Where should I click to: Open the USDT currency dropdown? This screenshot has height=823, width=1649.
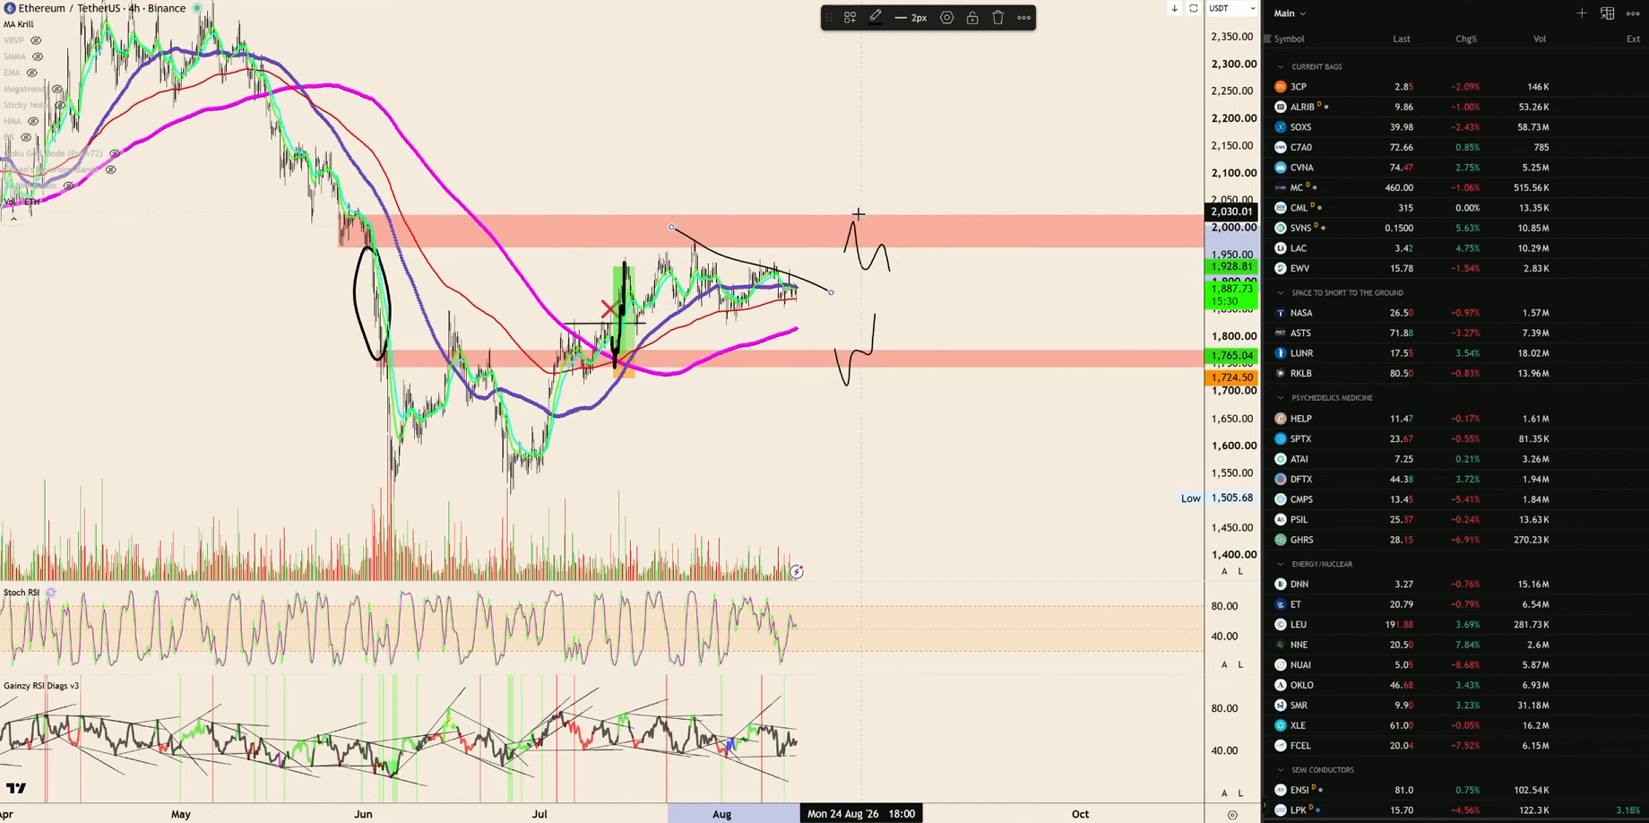click(1232, 8)
